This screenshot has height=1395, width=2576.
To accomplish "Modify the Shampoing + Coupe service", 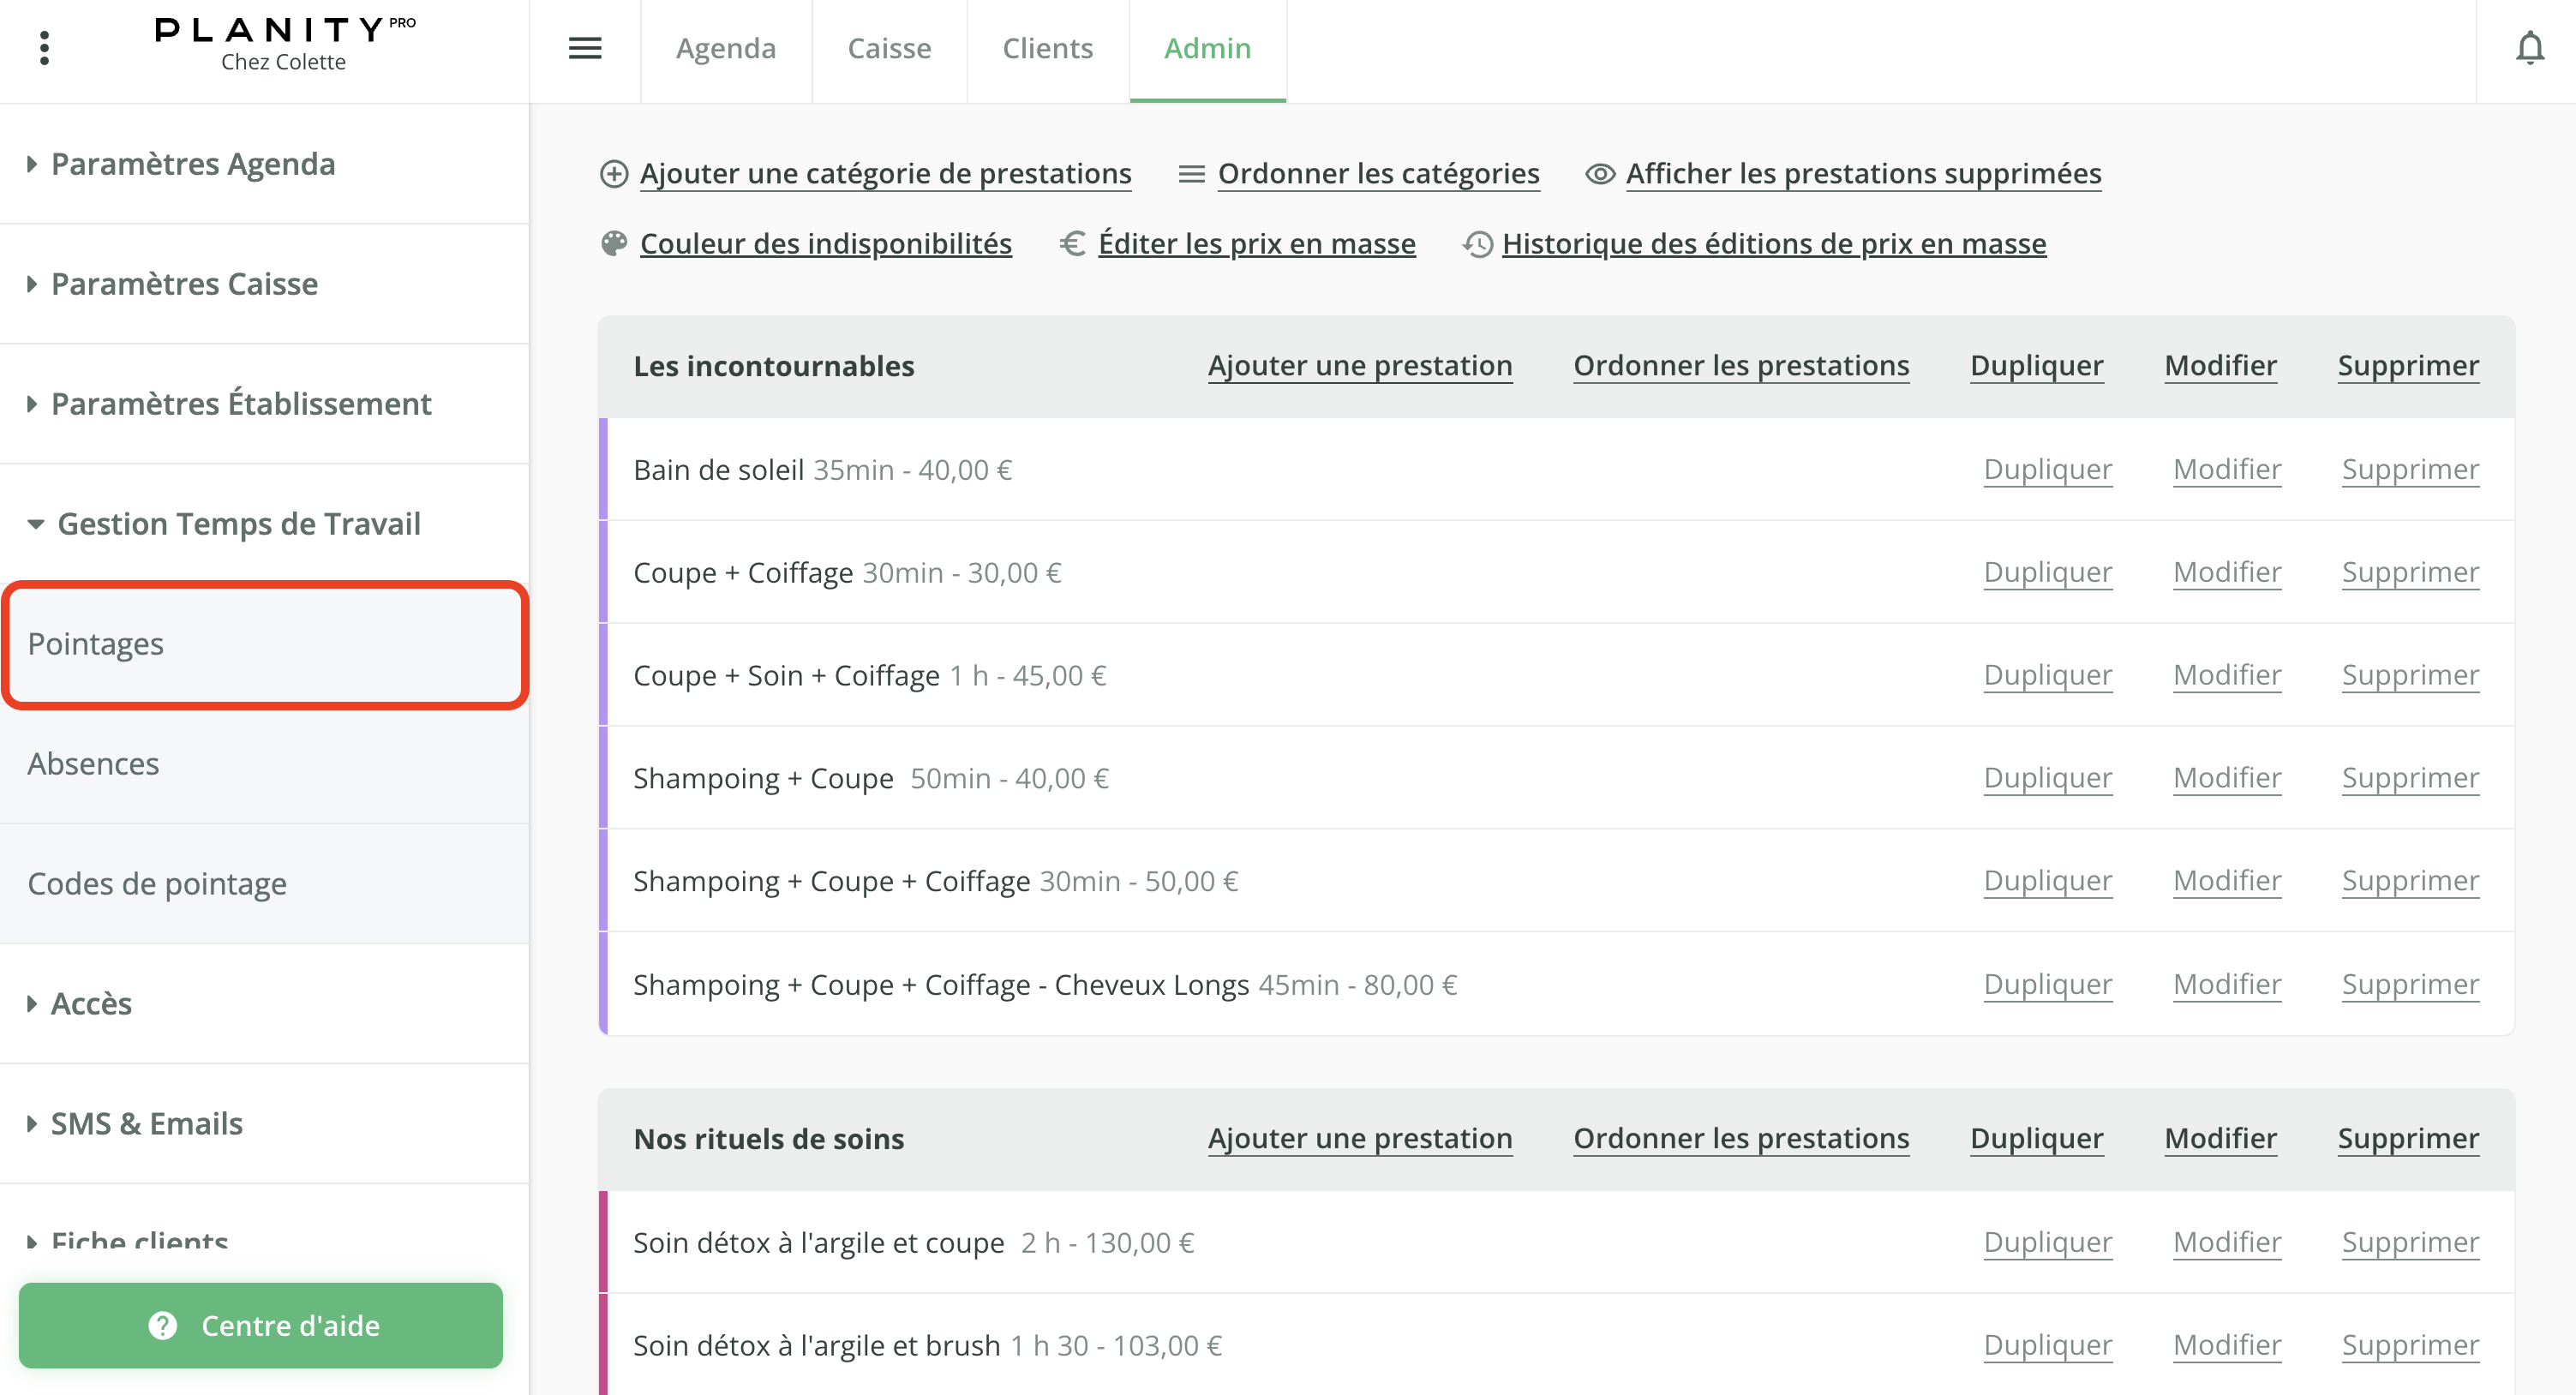I will (2227, 777).
